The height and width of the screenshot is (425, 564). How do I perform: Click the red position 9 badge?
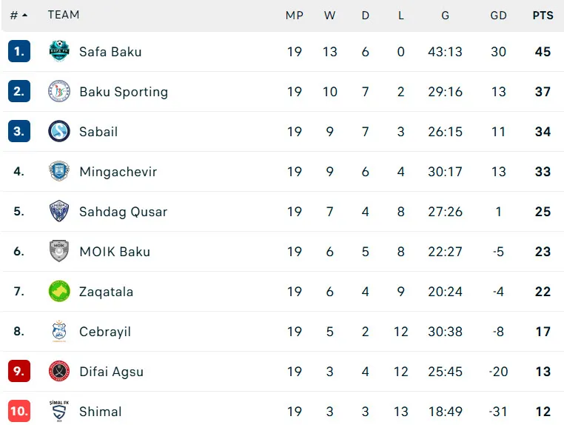coord(19,371)
